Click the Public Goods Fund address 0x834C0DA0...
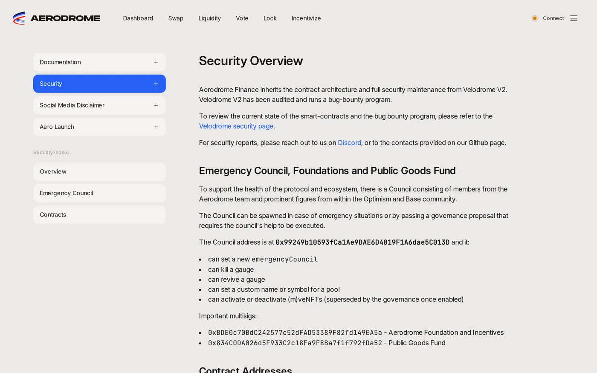Screen dimensions: 597x373 click(x=295, y=343)
